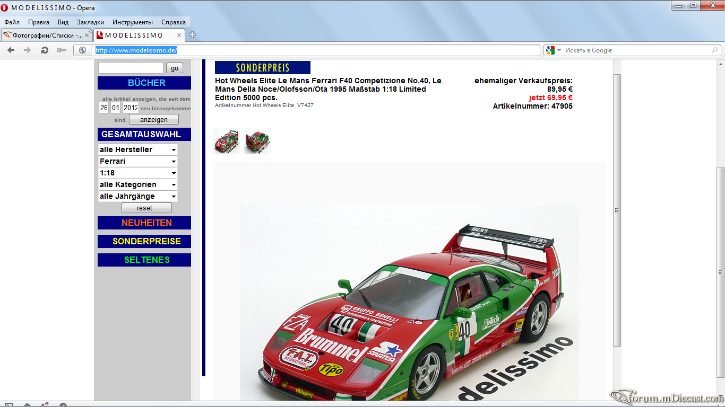This screenshot has height=407, width=725.
Task: Open the Файл menu
Action: (x=12, y=22)
